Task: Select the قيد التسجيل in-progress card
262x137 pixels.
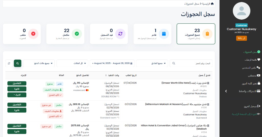Action: click(x=109, y=34)
